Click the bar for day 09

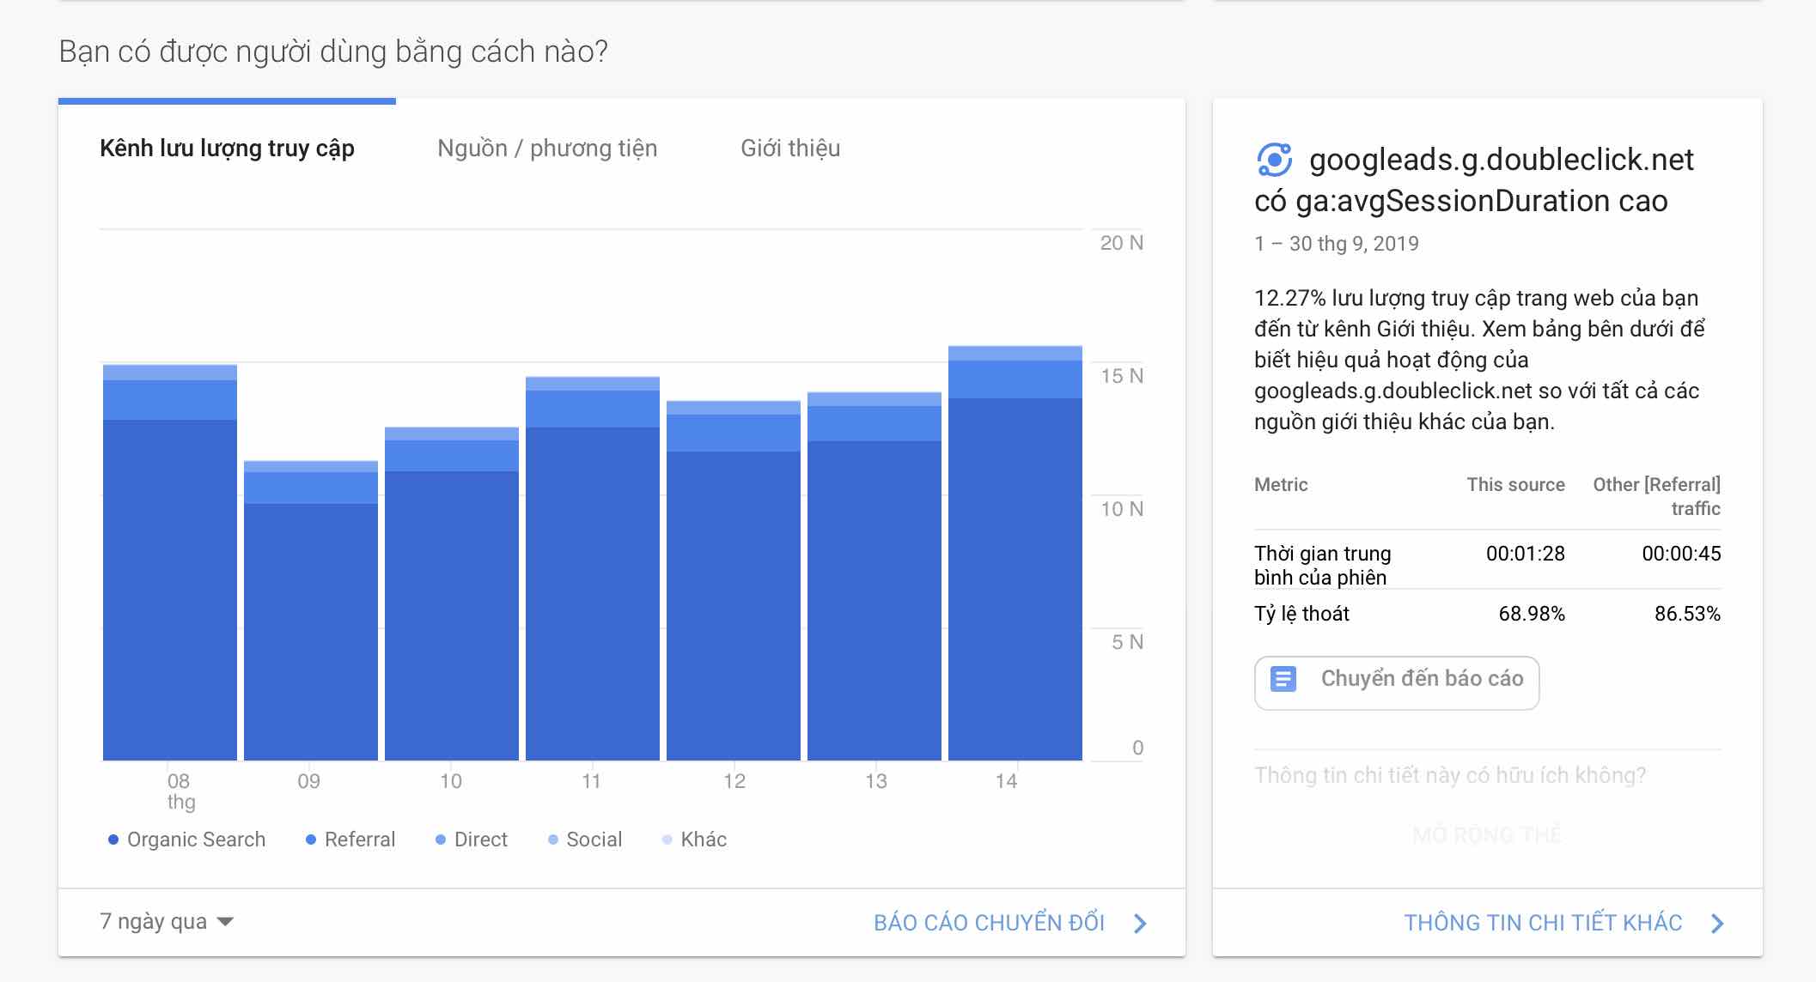click(x=311, y=610)
